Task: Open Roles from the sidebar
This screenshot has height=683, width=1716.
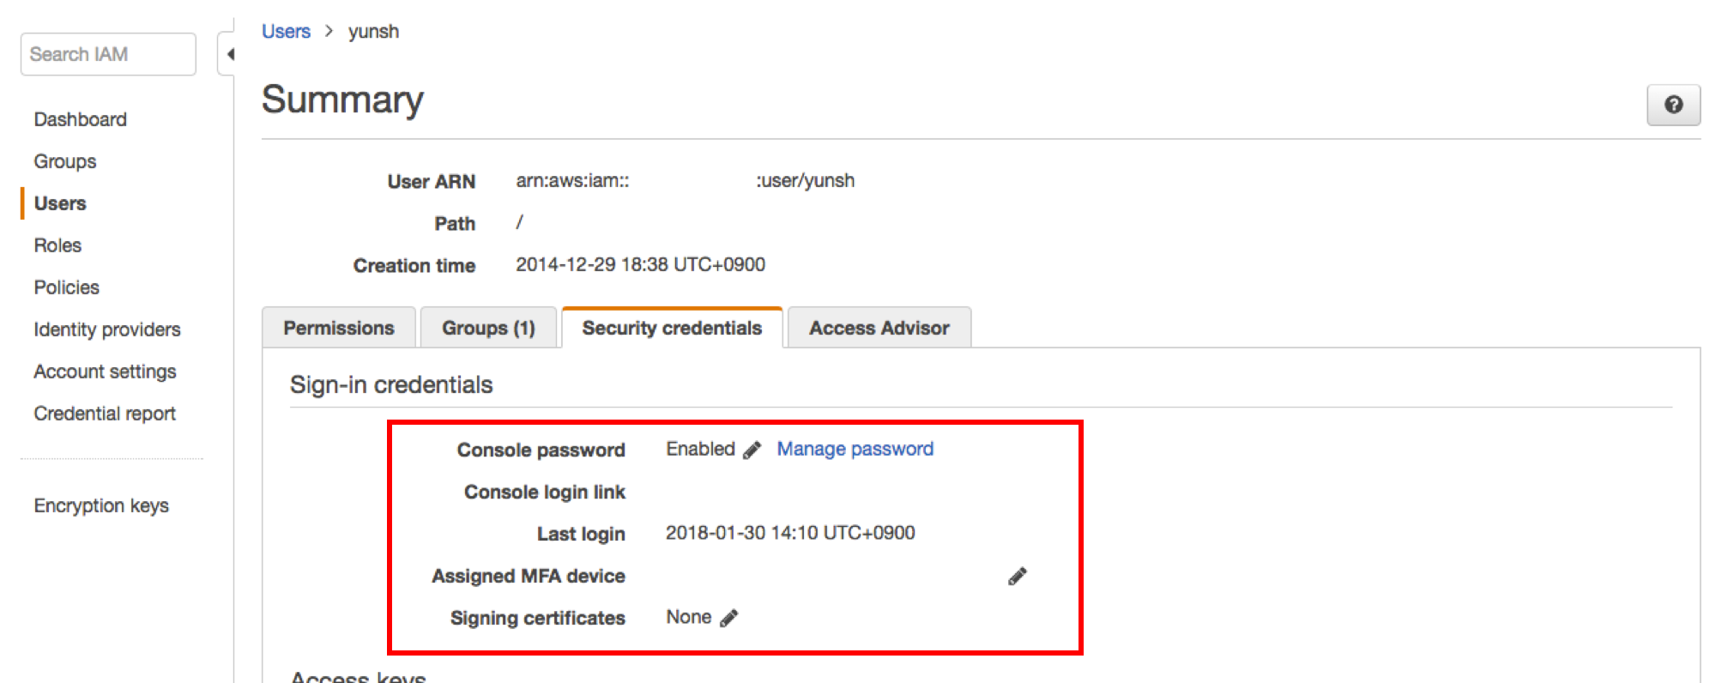Action: [x=57, y=245]
